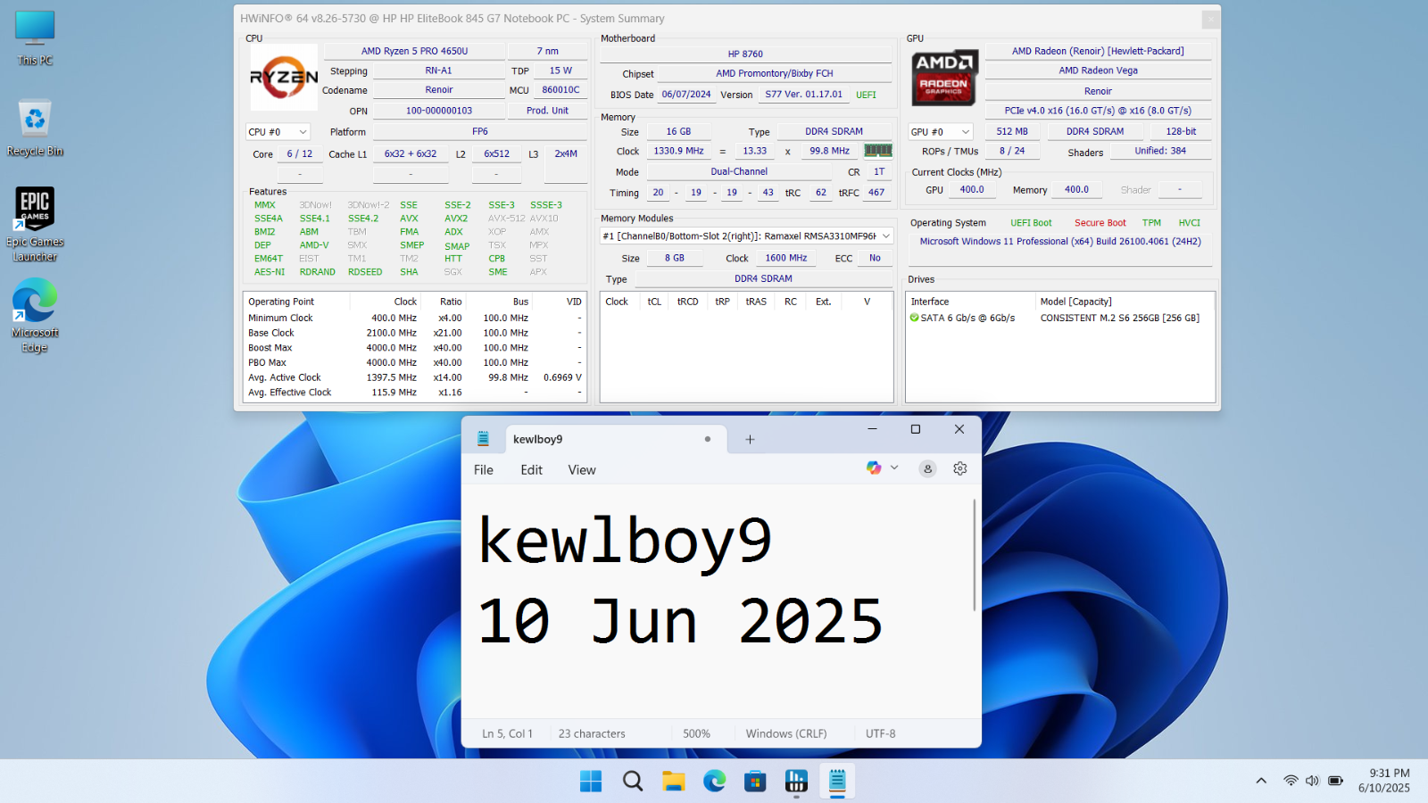Open taskbar Search icon
The width and height of the screenshot is (1428, 803).
pyautogui.click(x=633, y=782)
